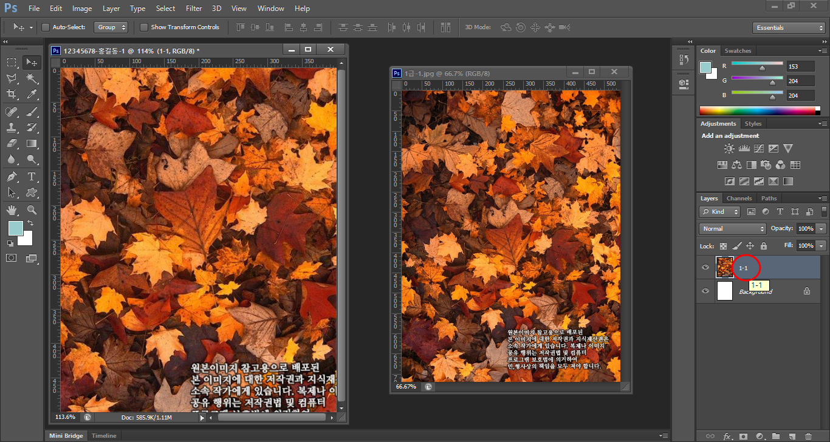Toggle Quick Mask mode

tap(12, 258)
